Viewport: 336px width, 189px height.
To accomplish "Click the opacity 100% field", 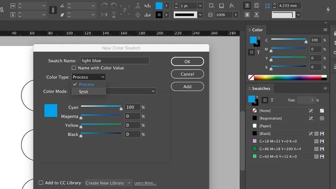I will [x=224, y=15].
